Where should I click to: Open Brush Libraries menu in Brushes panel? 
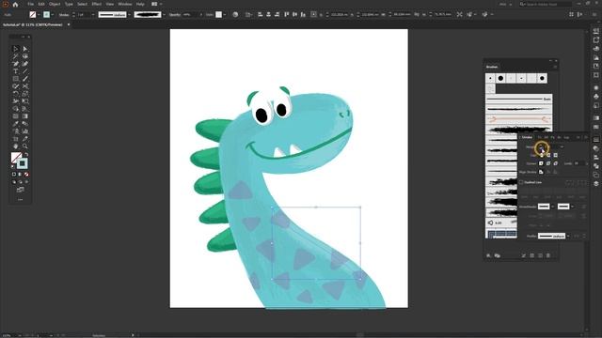(x=488, y=255)
